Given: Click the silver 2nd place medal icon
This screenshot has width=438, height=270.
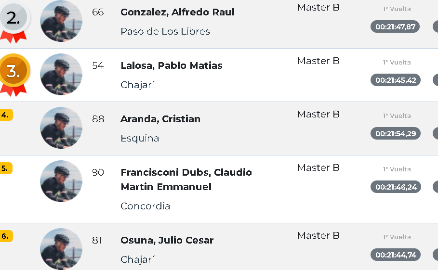Looking at the screenshot, I should pyautogui.click(x=14, y=19).
